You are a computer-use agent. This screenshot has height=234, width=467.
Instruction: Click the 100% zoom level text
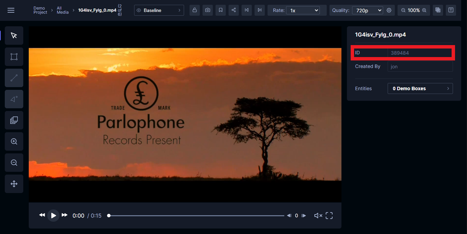click(414, 10)
